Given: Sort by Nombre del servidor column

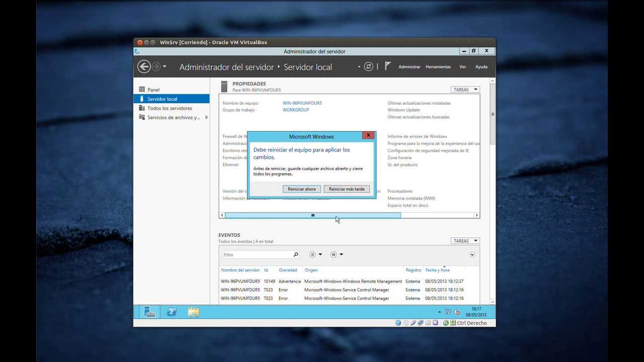Looking at the screenshot, I should (240, 270).
